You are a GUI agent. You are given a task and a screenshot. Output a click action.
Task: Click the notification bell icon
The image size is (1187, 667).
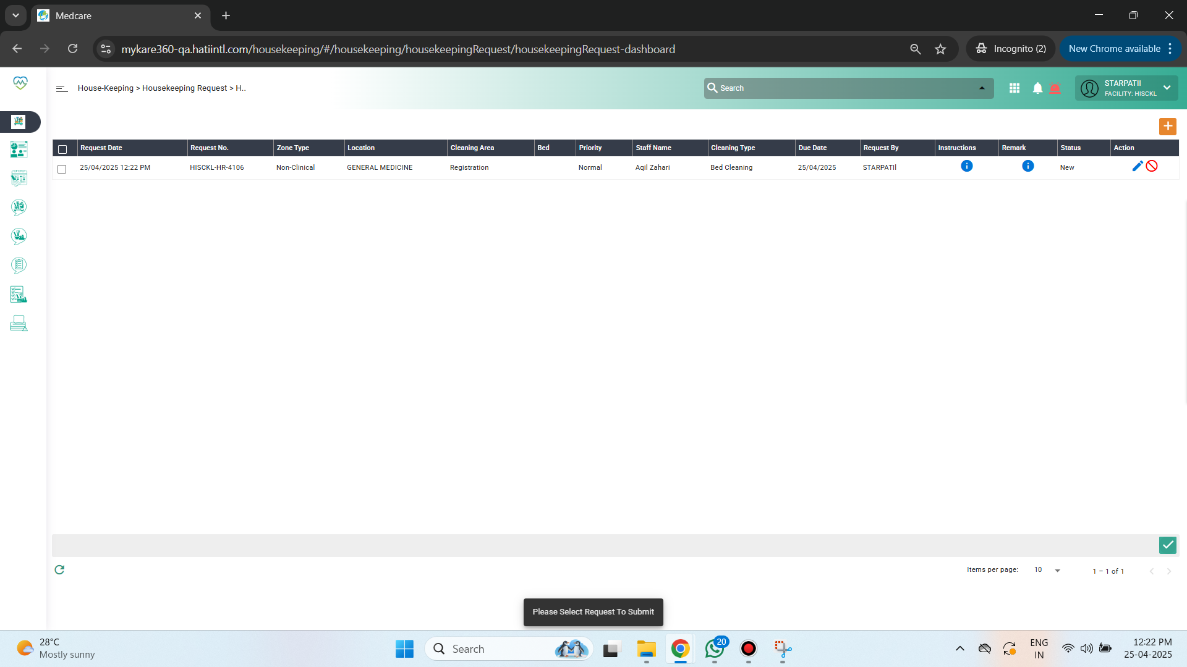coord(1037,88)
